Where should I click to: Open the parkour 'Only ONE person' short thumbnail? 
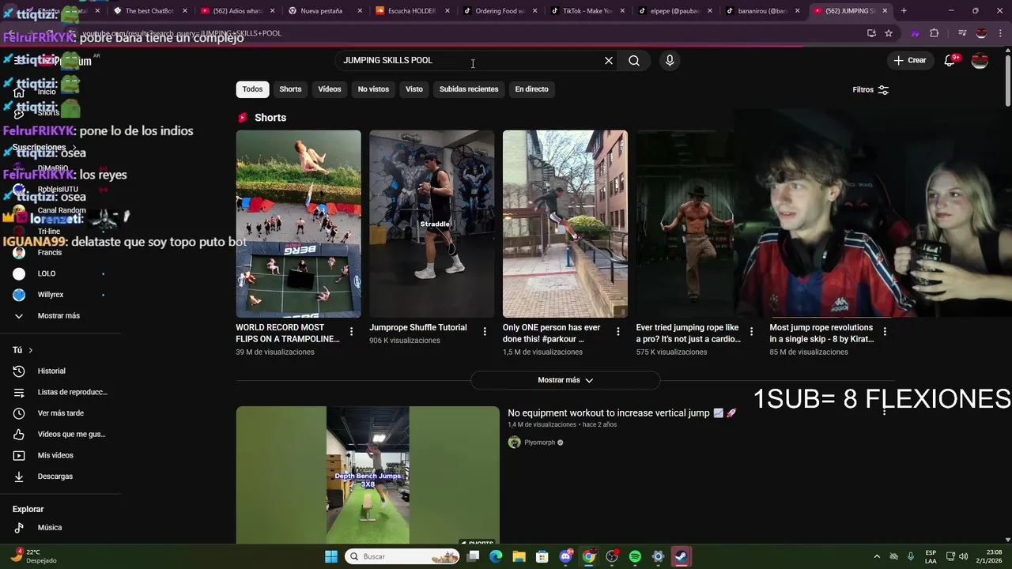[x=565, y=224]
